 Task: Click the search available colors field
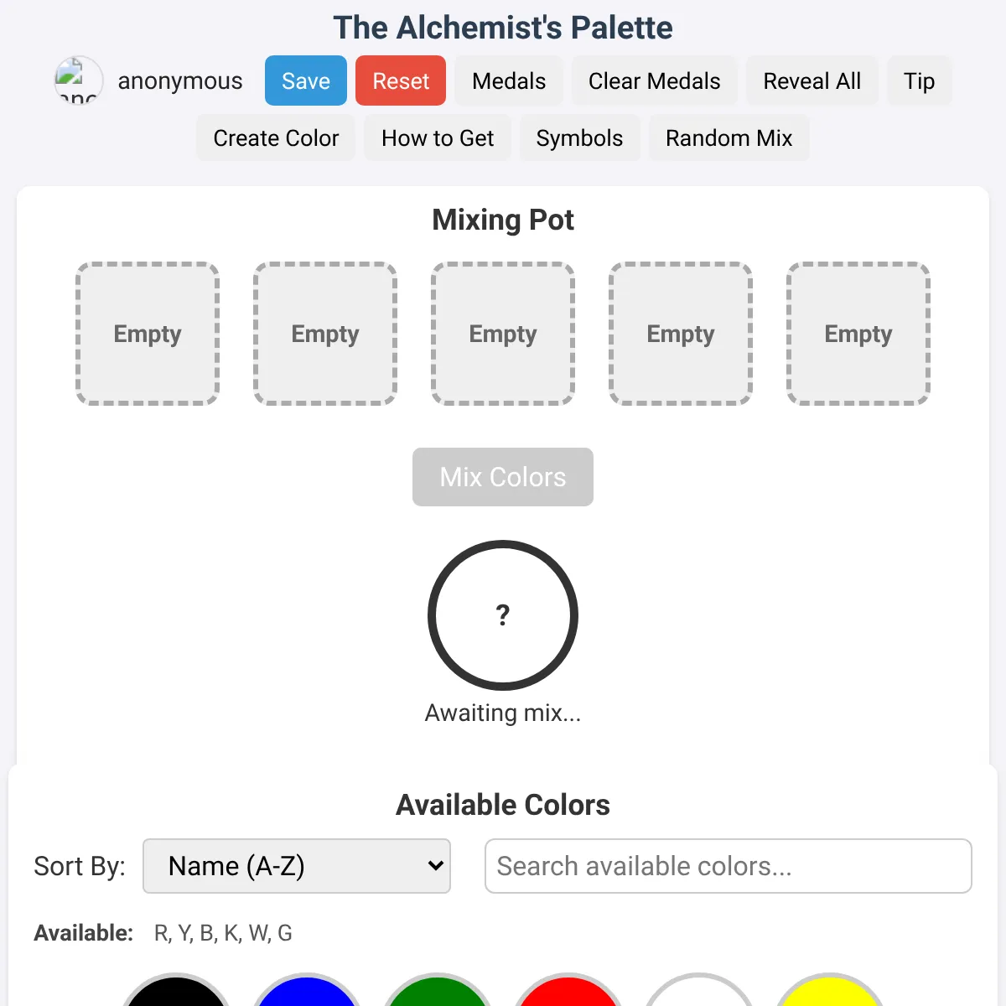(x=729, y=866)
